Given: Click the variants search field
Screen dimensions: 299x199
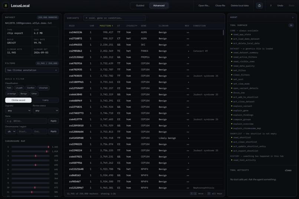Looking at the screenshot, I should click(114, 18).
